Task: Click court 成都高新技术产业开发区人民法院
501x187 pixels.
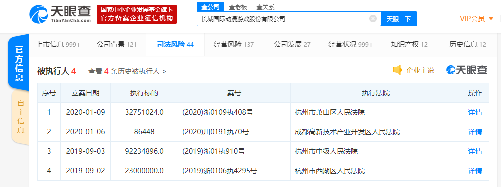Action: coord(347,132)
